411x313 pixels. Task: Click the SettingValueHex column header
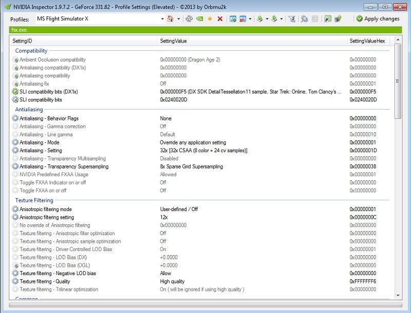[368, 41]
